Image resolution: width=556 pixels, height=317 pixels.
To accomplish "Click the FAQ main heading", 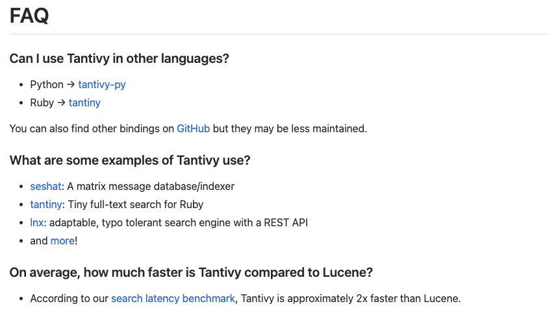I will click(29, 16).
